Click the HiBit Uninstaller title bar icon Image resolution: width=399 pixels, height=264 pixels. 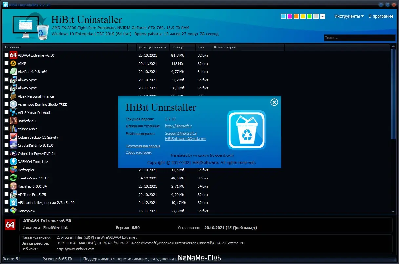(5, 5)
